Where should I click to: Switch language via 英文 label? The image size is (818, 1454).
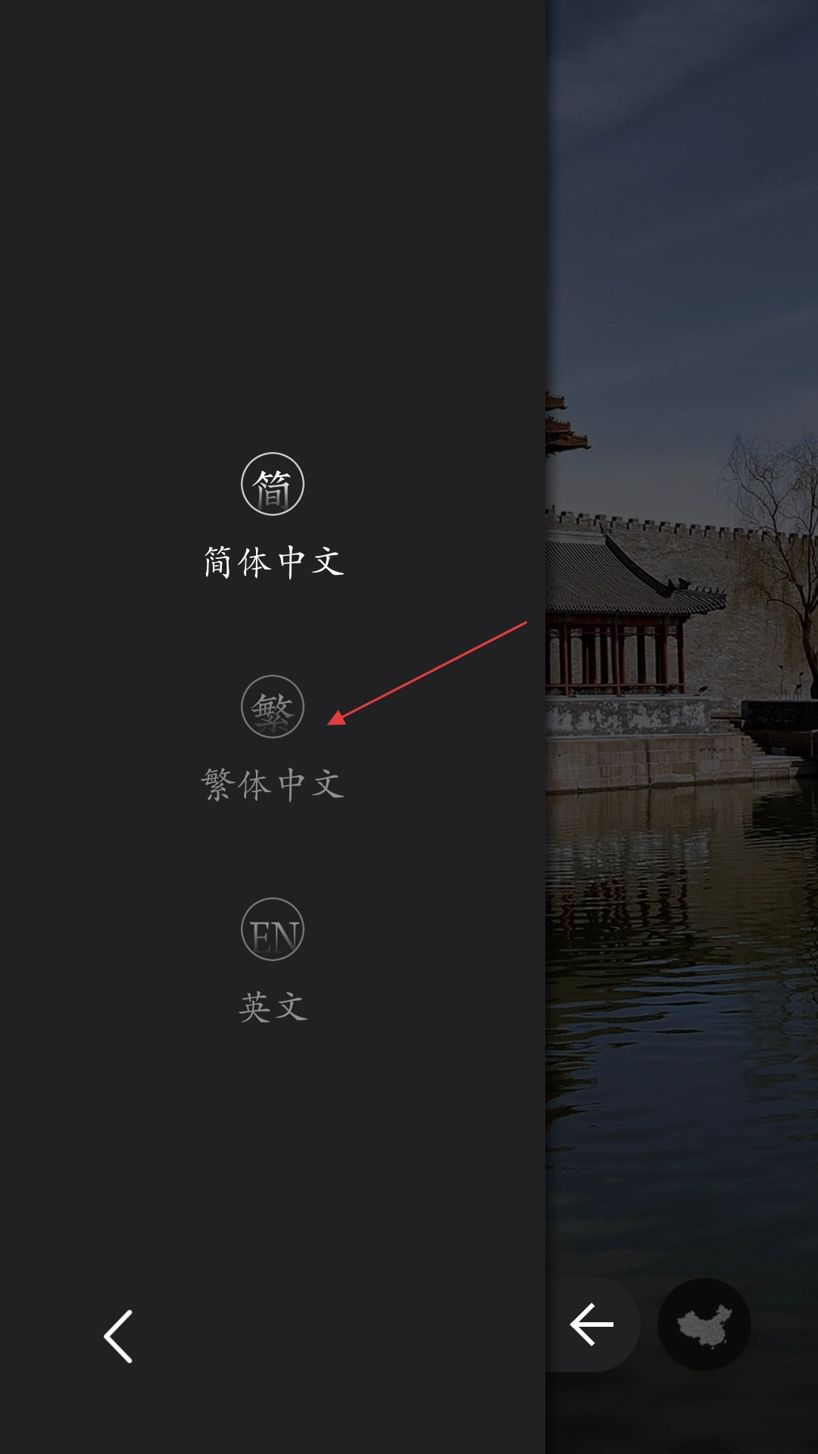273,1007
